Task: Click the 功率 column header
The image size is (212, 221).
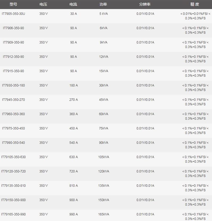Action: tap(104, 5)
